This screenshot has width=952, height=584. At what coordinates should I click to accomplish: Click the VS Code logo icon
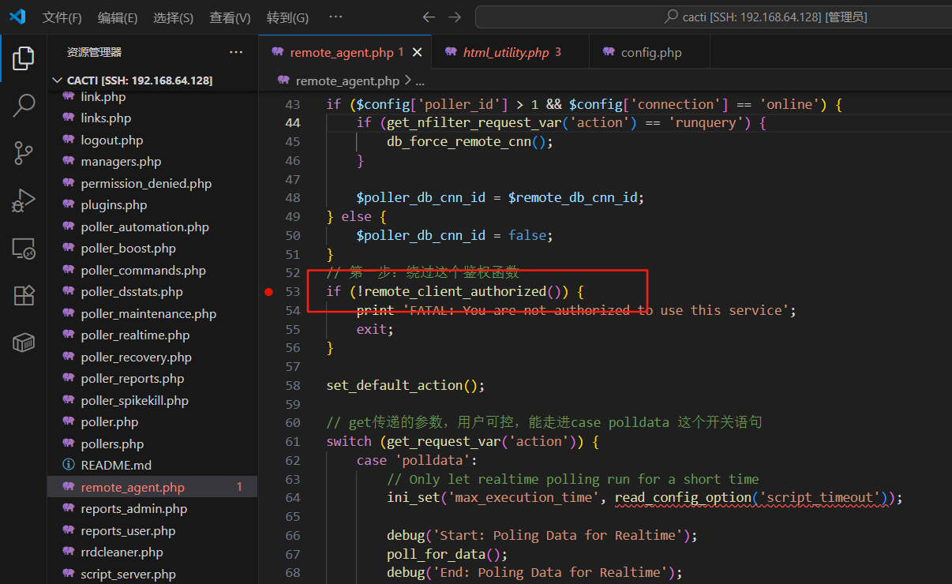(x=17, y=17)
